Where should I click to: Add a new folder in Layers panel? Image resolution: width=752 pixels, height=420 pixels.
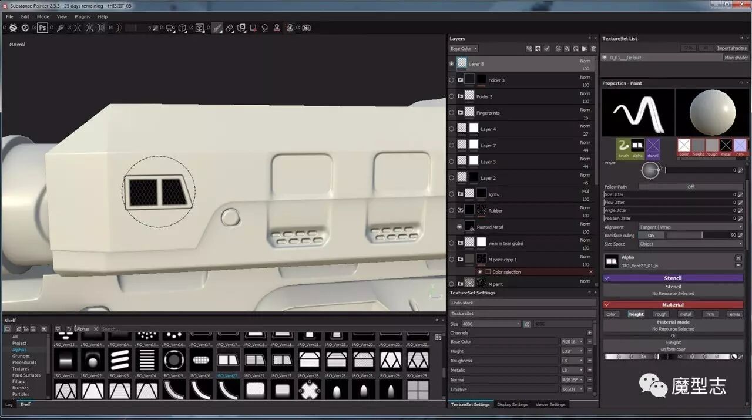[x=585, y=49]
